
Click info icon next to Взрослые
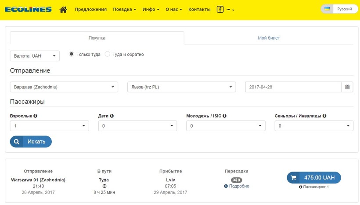tap(35, 116)
